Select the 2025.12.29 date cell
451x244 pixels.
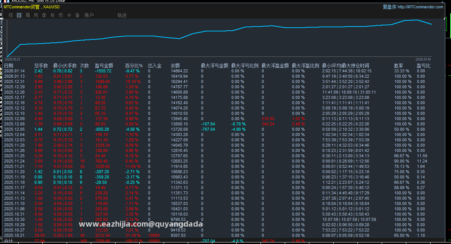[x=14, y=87]
